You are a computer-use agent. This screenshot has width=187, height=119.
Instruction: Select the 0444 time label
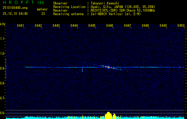coord(74,26)
